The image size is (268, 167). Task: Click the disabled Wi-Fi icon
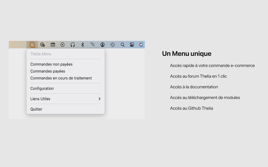[x=93, y=45]
